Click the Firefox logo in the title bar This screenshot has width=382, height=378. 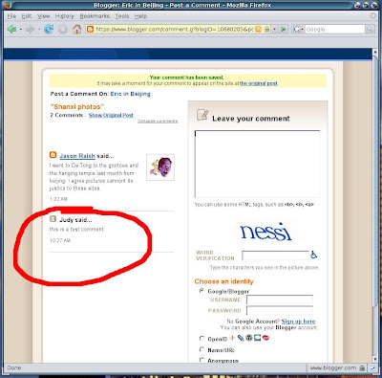click(8, 5)
